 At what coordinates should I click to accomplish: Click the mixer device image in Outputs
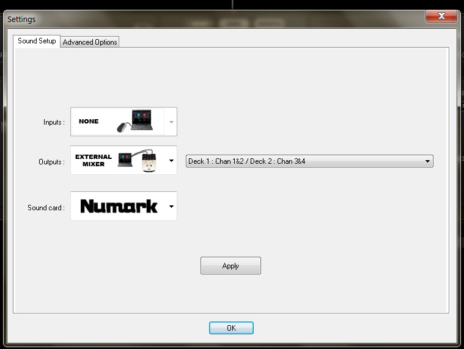click(x=149, y=163)
